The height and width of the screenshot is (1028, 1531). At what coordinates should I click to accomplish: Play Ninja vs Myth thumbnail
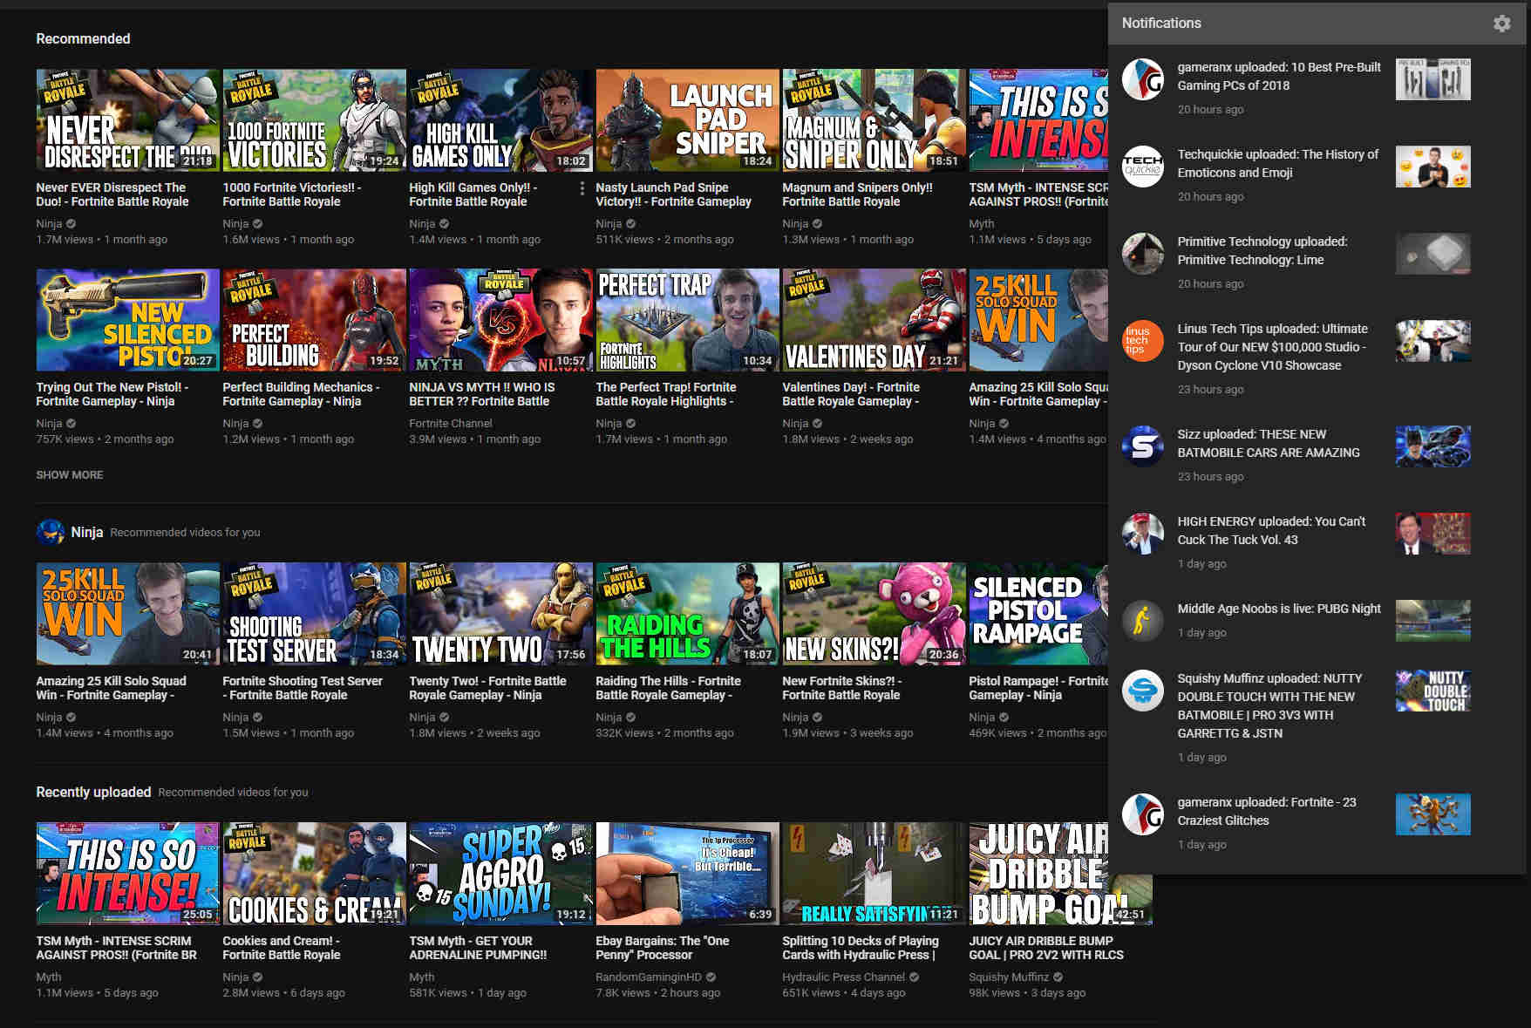[500, 320]
